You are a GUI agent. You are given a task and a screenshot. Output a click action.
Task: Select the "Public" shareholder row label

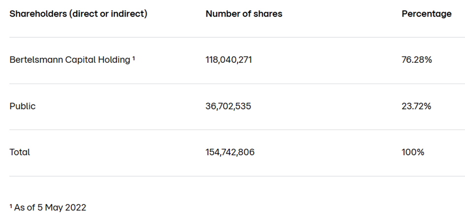(23, 106)
